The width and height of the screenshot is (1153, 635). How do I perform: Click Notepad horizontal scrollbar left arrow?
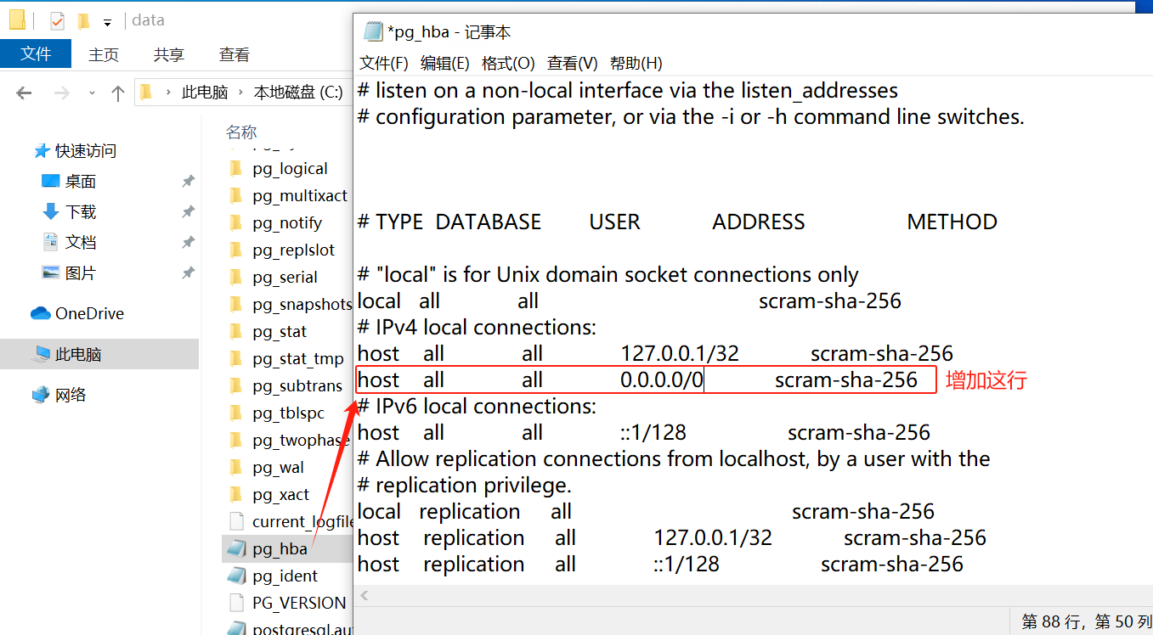(364, 595)
